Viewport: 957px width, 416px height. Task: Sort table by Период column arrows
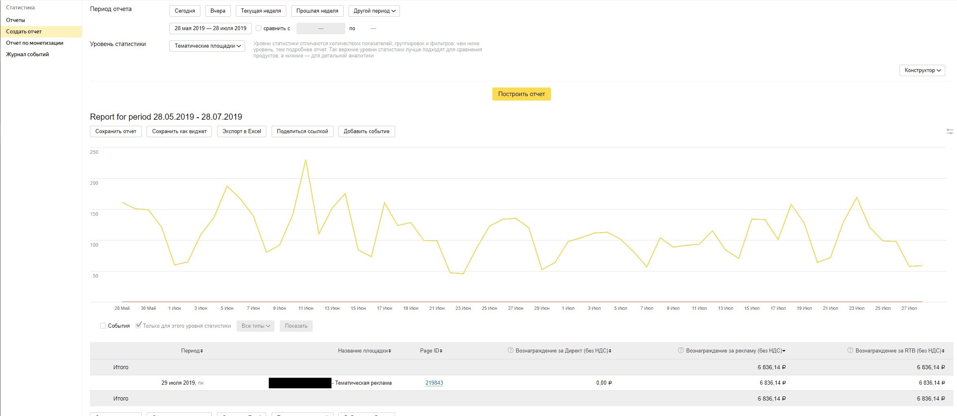tap(202, 351)
